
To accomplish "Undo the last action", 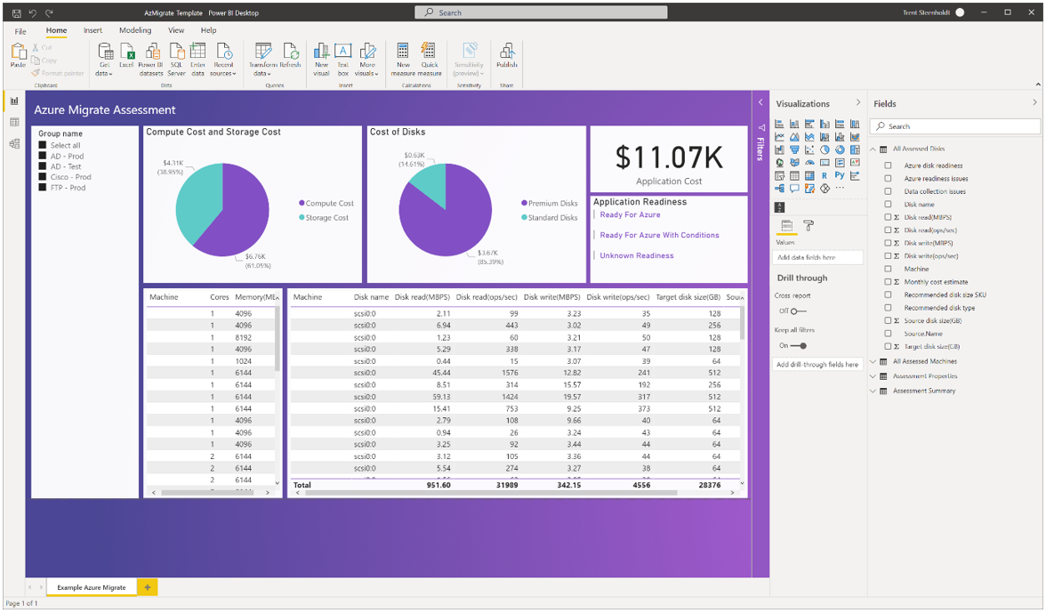I will coord(33,12).
